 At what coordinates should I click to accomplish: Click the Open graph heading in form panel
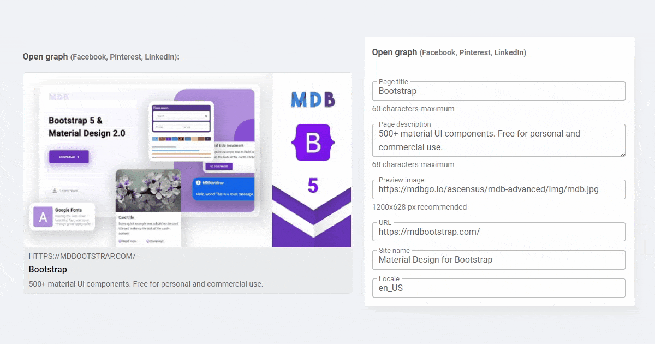tap(449, 52)
